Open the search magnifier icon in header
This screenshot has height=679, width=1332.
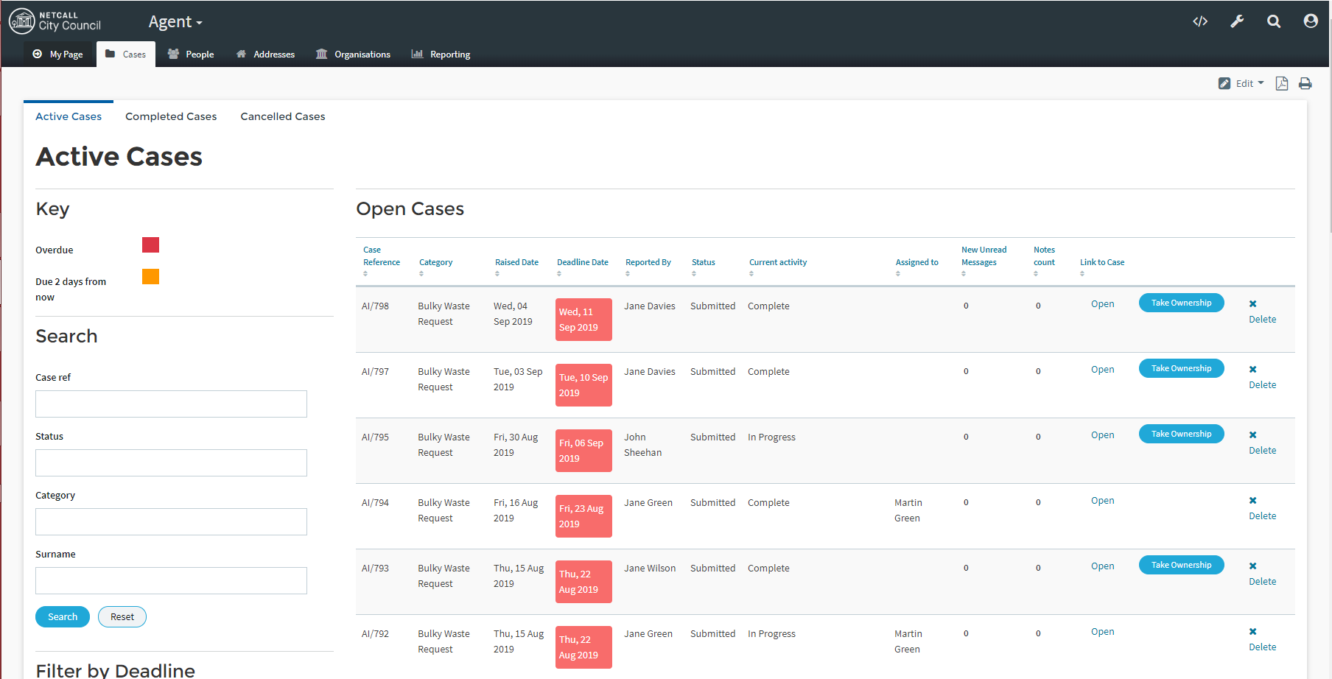coord(1274,21)
